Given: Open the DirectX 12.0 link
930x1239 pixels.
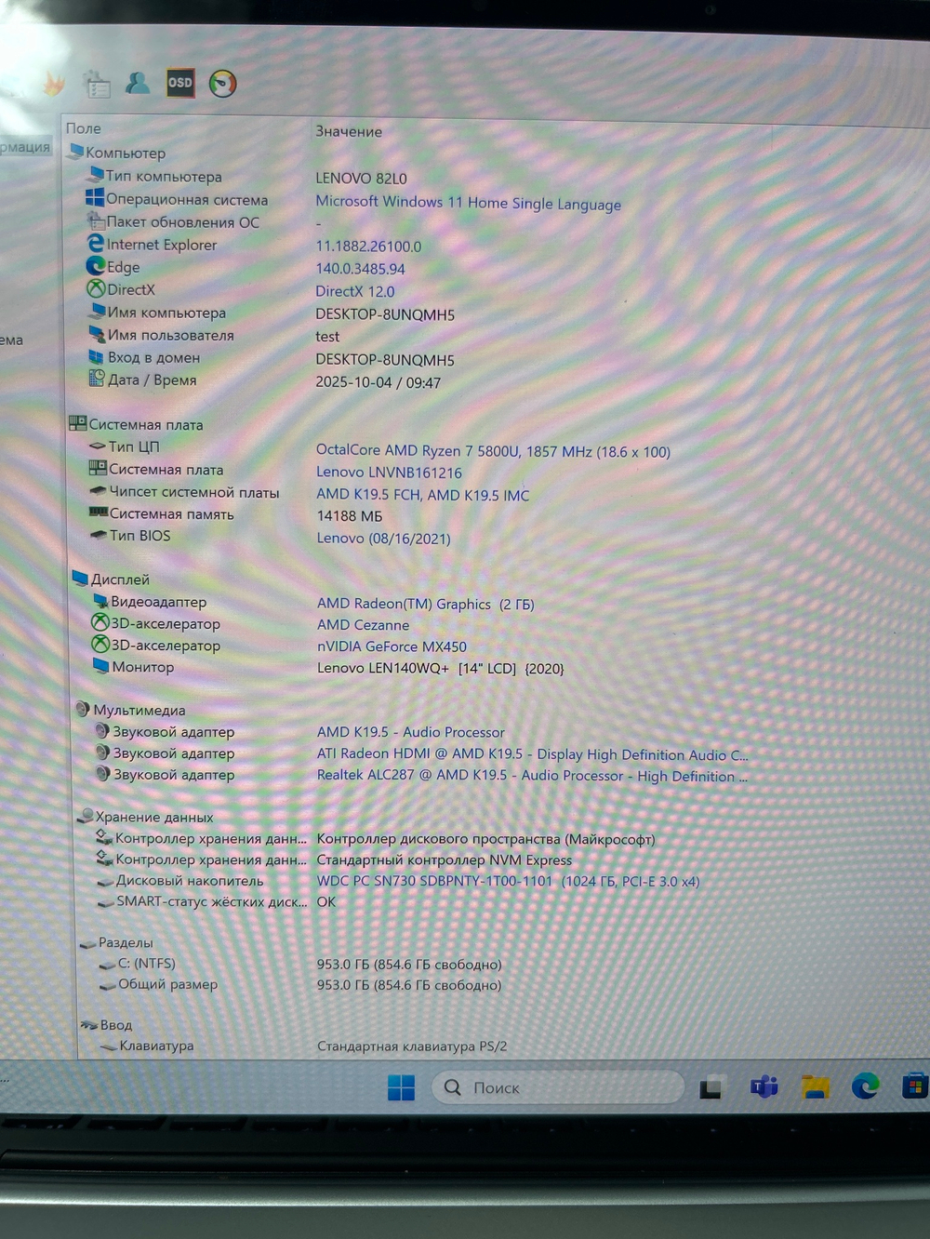Looking at the screenshot, I should 355,291.
